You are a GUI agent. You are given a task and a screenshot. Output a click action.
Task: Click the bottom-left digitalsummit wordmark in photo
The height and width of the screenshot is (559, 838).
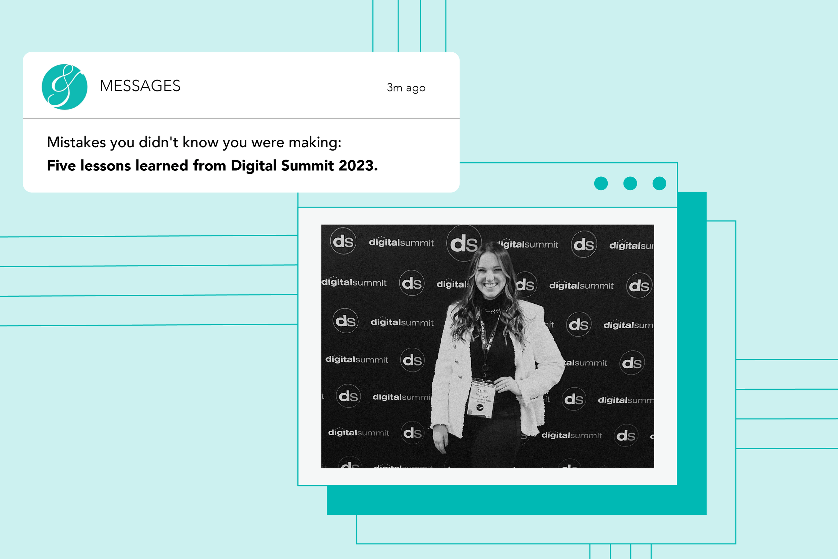click(358, 433)
